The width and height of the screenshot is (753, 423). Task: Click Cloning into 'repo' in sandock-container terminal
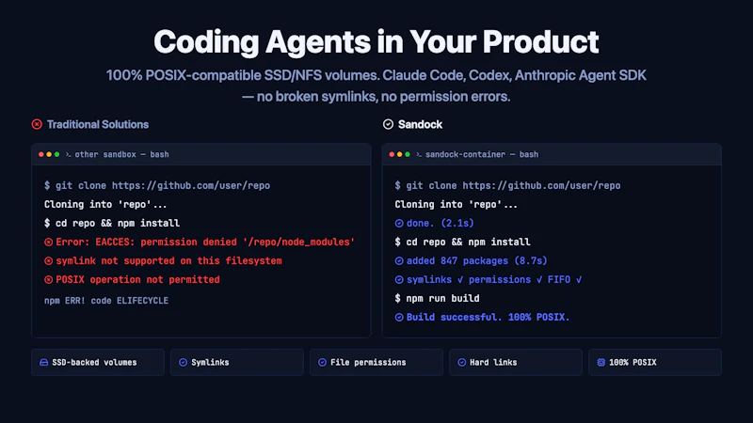pos(457,204)
